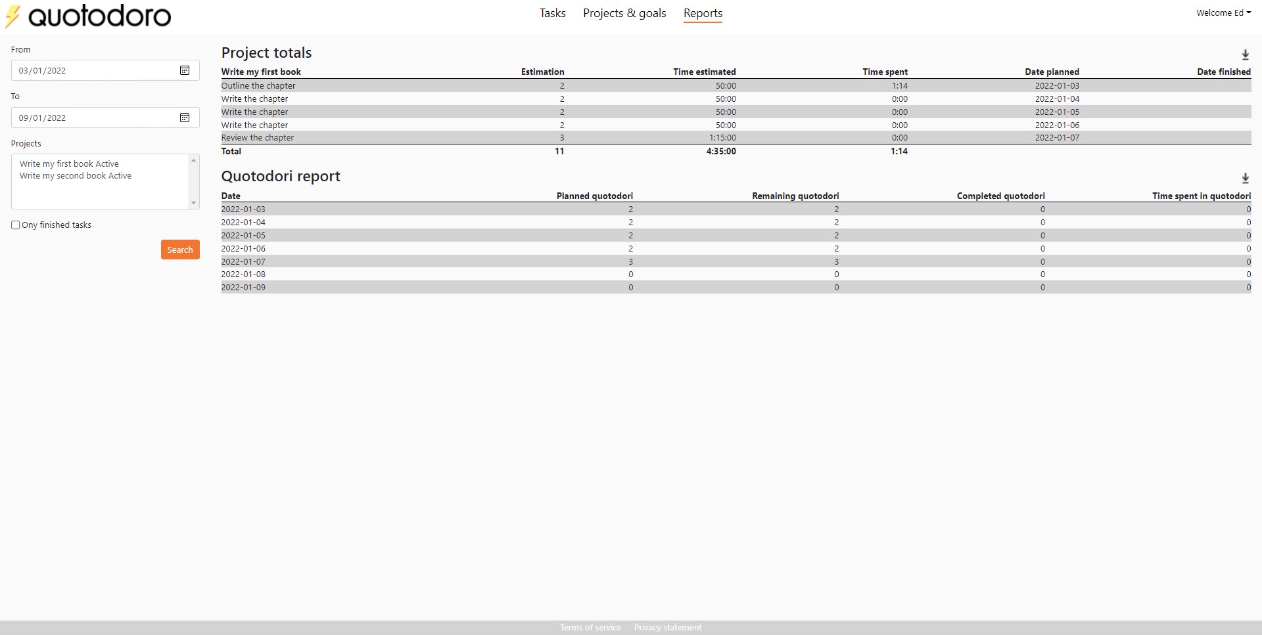Click the Time estimated column header

click(x=704, y=72)
